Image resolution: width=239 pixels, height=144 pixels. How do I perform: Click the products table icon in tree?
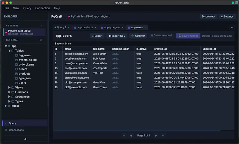[x=16, y=74]
